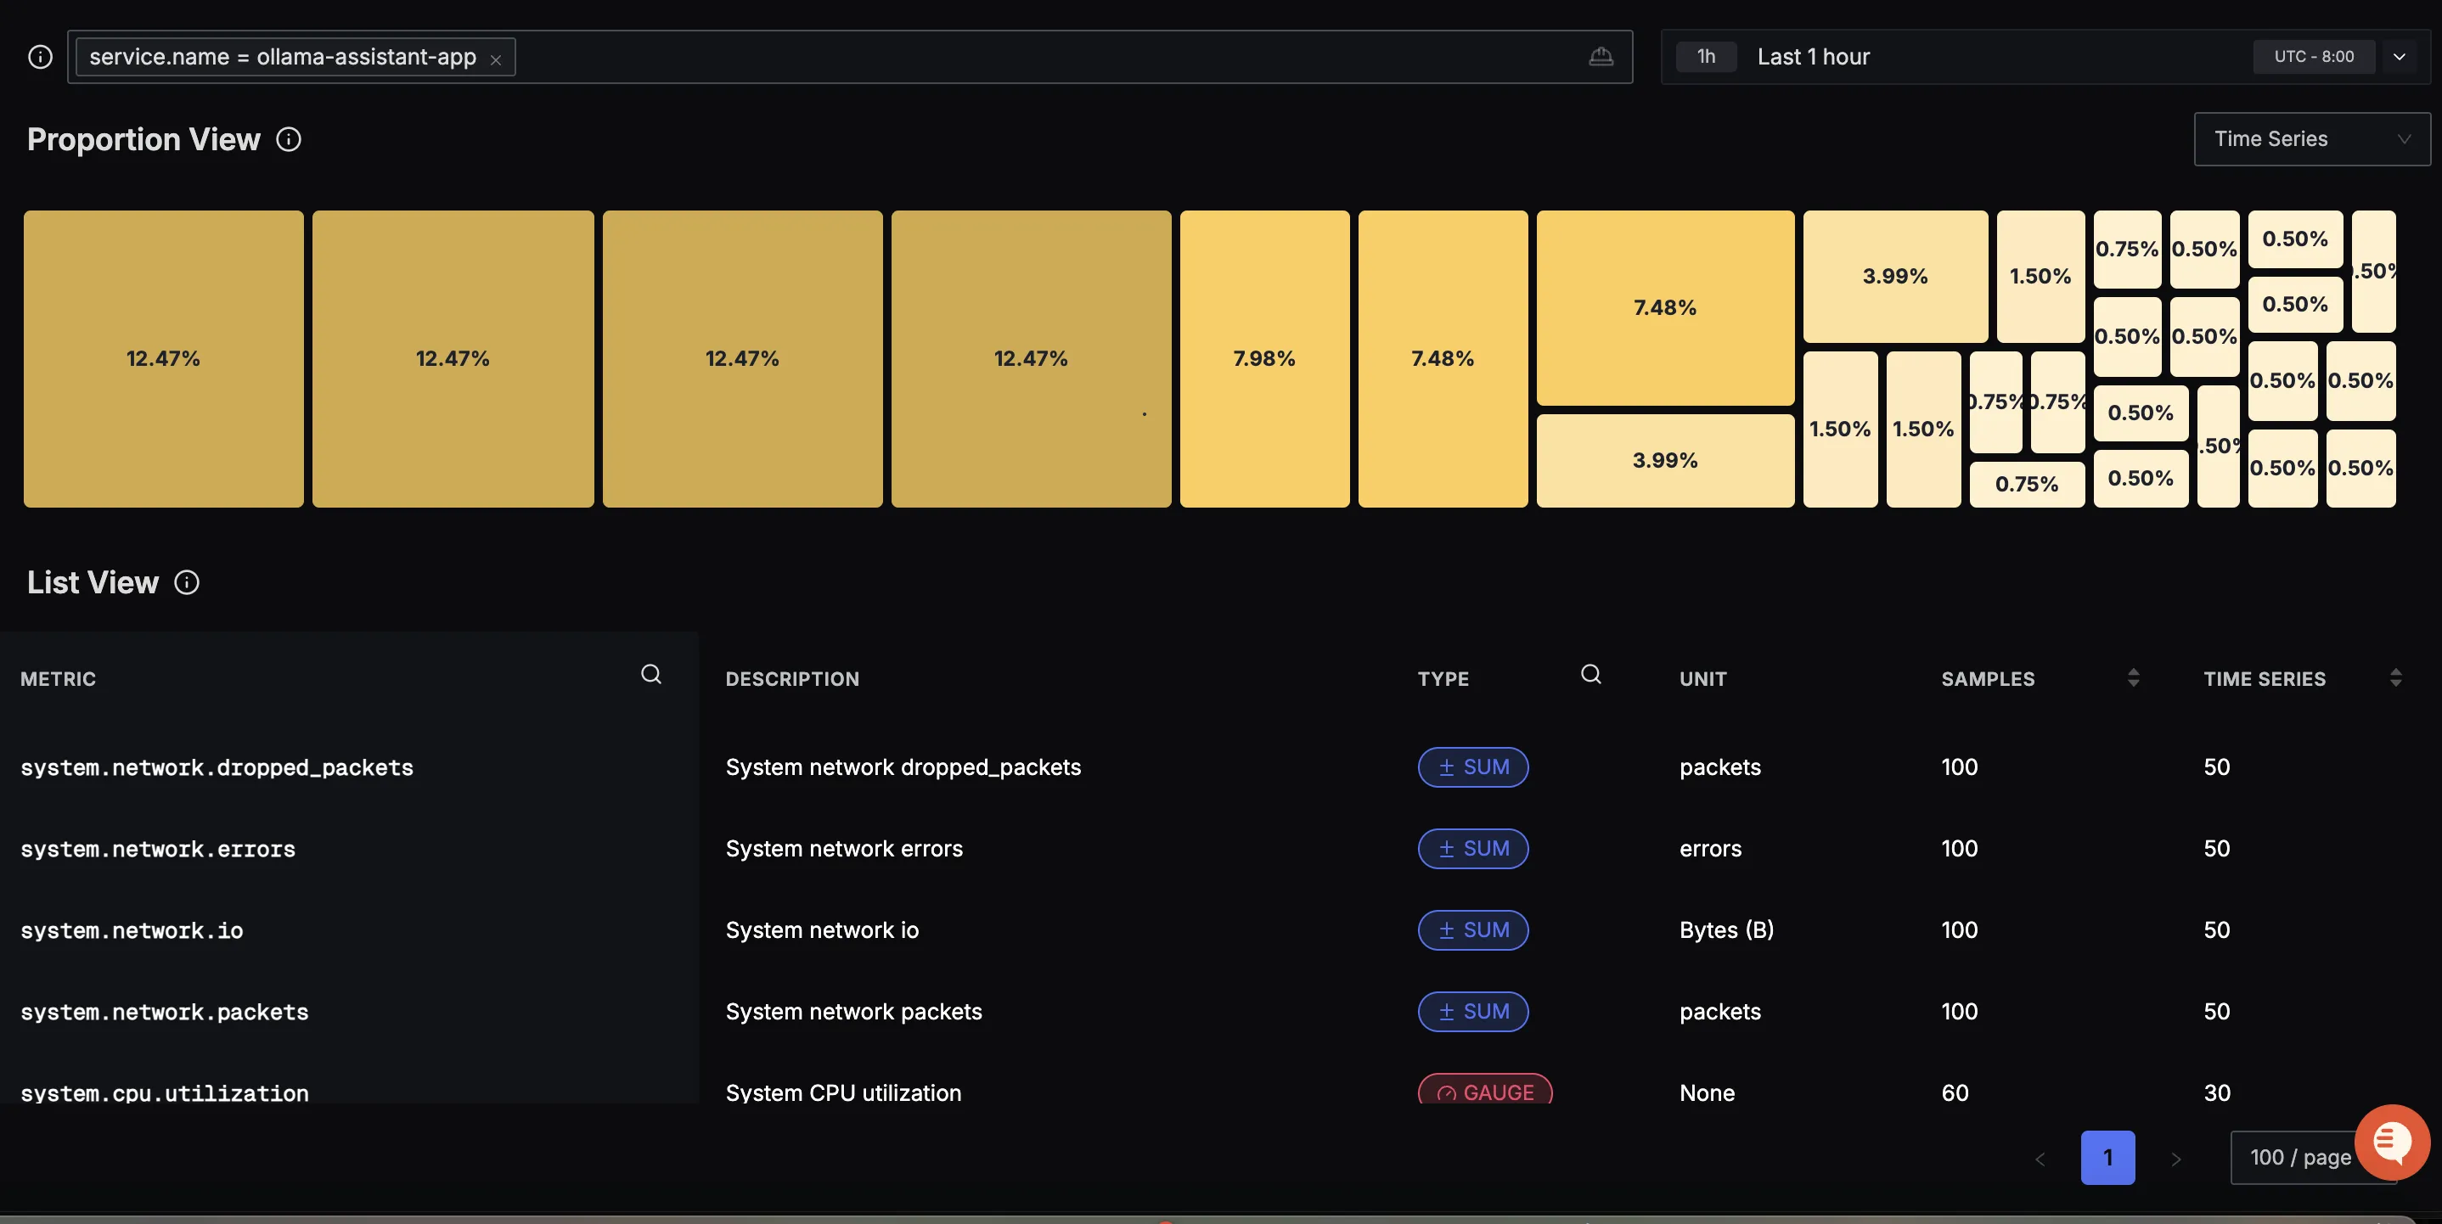Open List View info tooltip icon
Viewport: 2442px width, 1224px height.
[187, 582]
